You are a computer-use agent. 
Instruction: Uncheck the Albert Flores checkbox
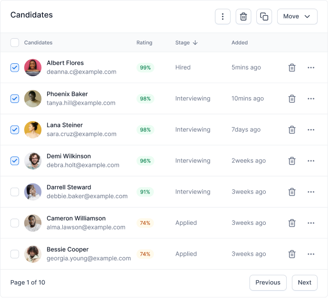(15, 67)
